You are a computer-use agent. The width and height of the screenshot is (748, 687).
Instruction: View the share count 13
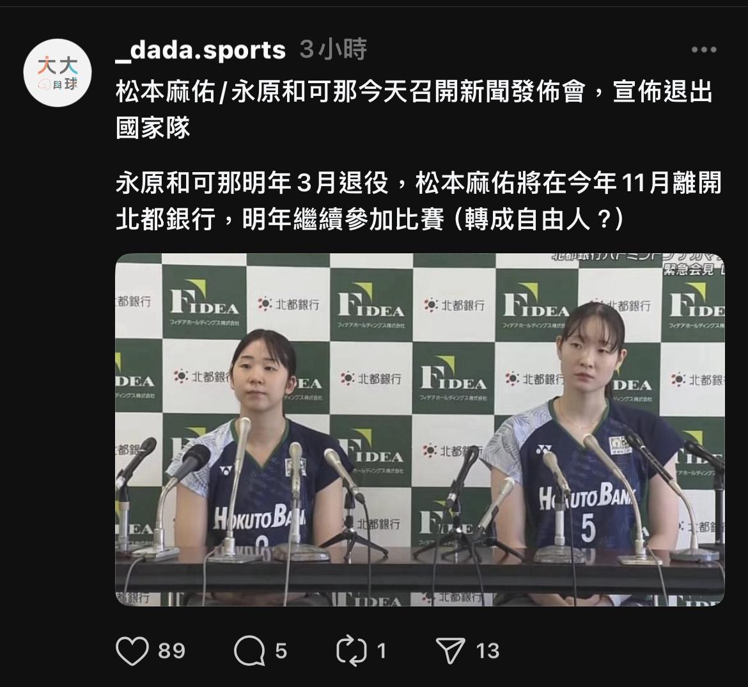tap(488, 651)
